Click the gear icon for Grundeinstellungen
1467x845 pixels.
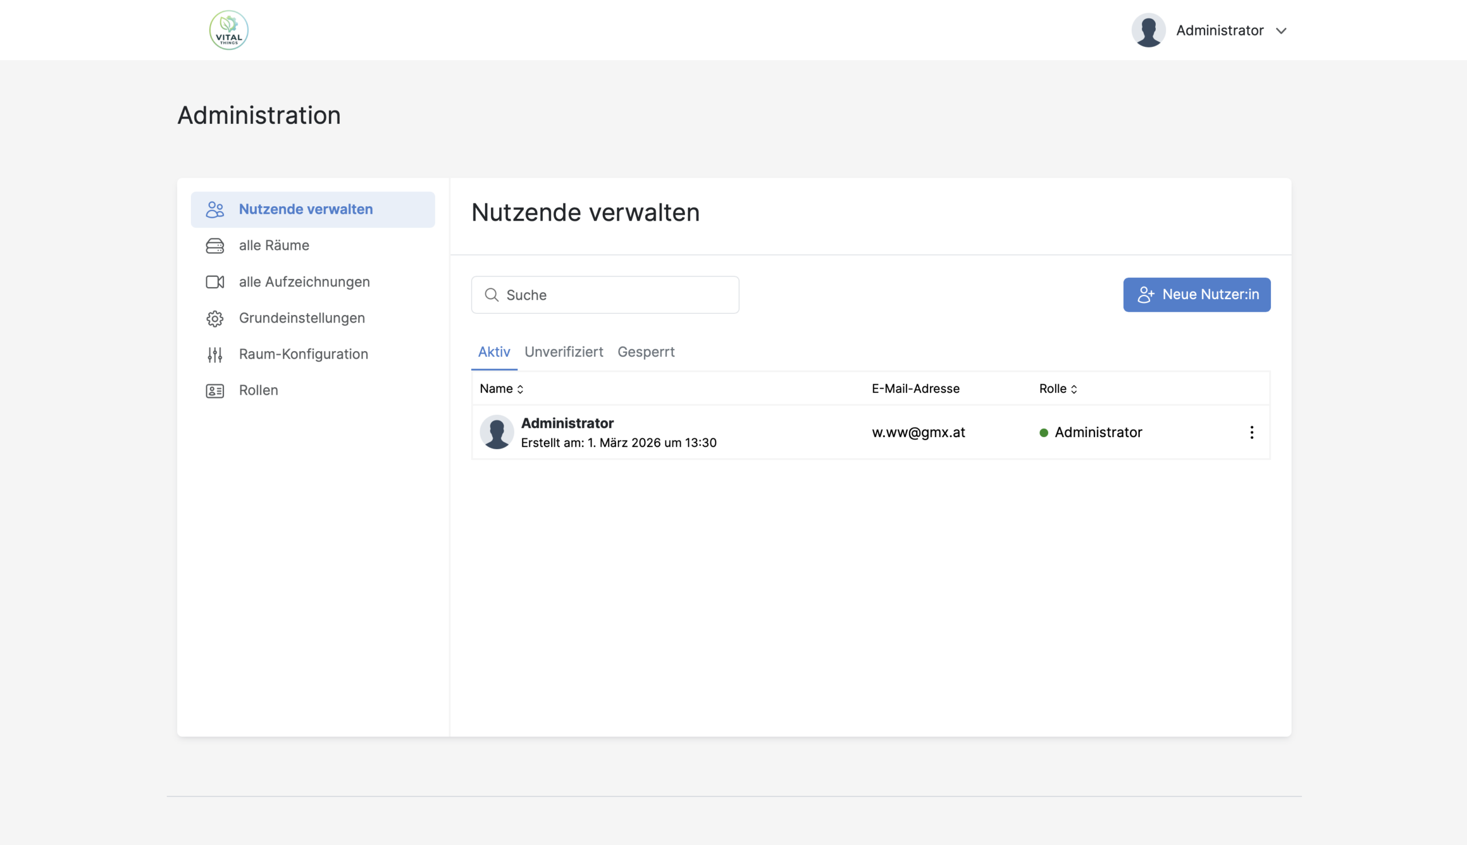pyautogui.click(x=215, y=319)
